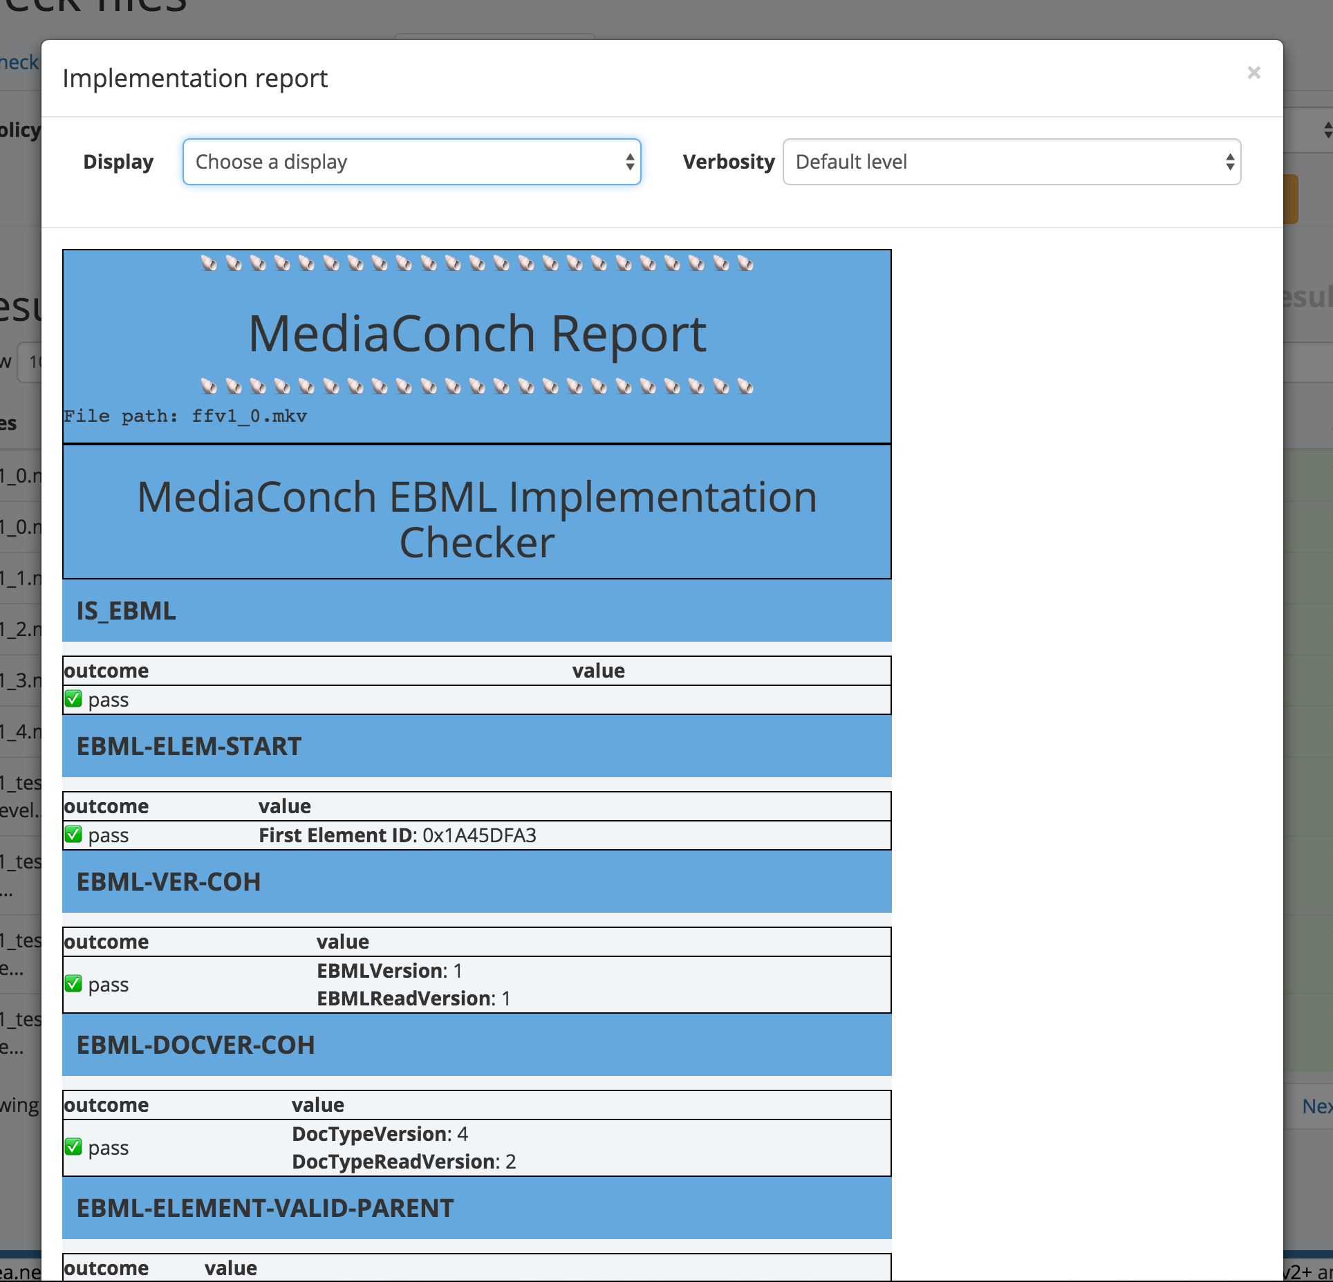Click the DocTypeVersion: 4 value
The width and height of the screenshot is (1333, 1282).
pyautogui.click(x=380, y=1134)
